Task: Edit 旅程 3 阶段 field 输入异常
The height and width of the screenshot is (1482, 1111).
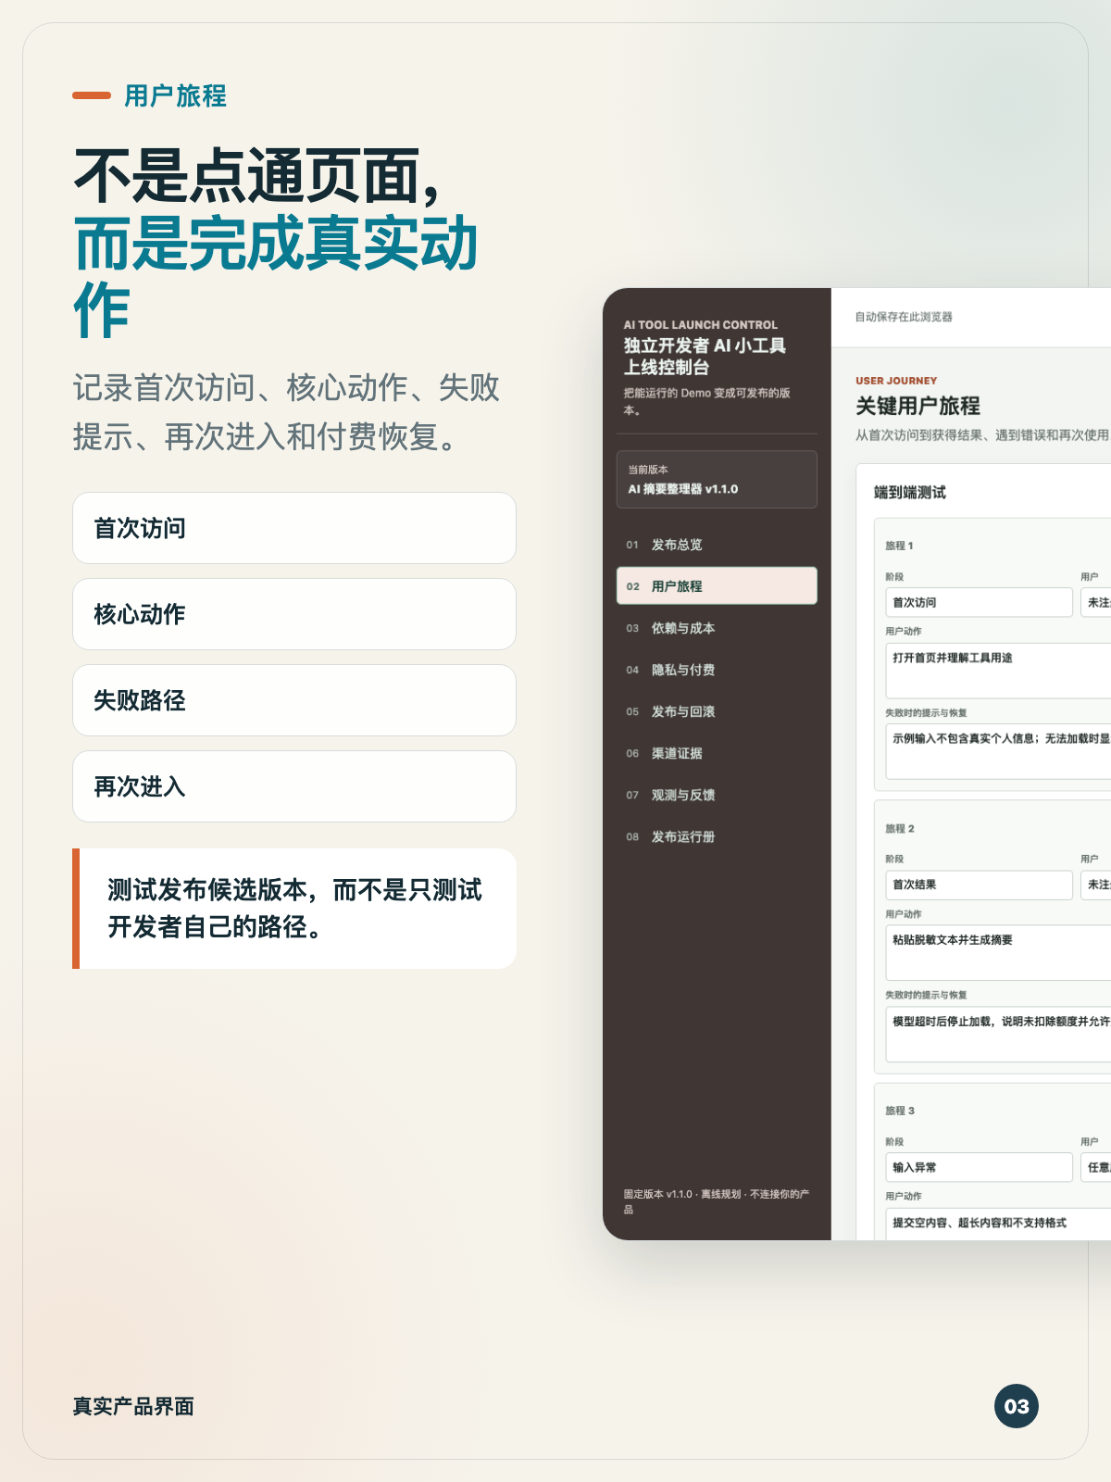Action: click(x=979, y=1167)
